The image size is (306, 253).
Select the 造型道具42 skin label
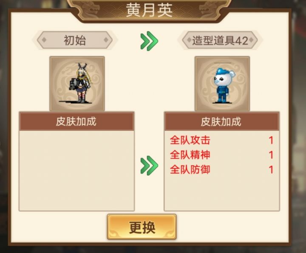point(220,40)
